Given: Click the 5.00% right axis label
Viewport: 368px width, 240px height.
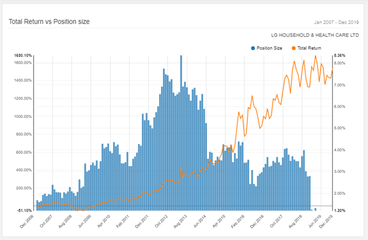Looking at the screenshot, I should [x=340, y=128].
